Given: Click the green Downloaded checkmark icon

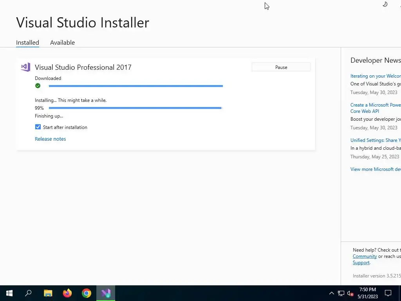Looking at the screenshot, I should coord(38,86).
